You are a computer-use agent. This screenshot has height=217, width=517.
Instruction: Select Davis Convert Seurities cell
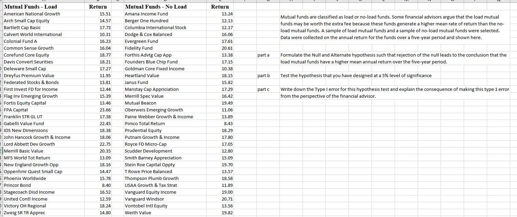tap(43, 62)
